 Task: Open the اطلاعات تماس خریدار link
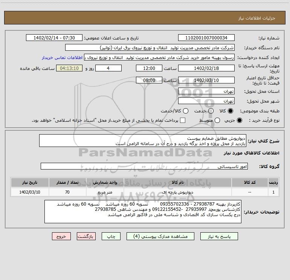[x=62, y=58]
